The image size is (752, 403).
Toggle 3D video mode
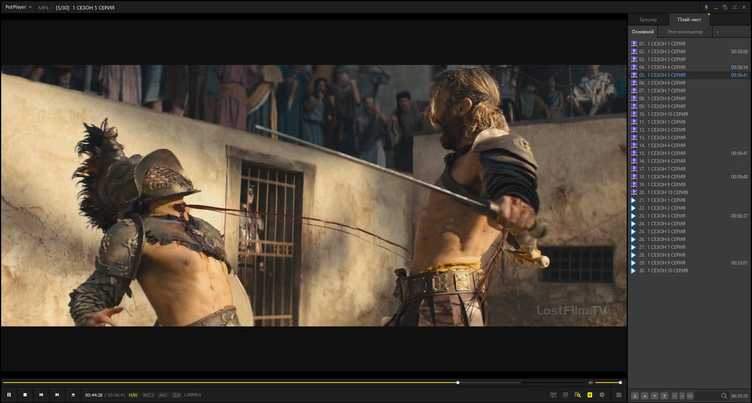click(565, 395)
